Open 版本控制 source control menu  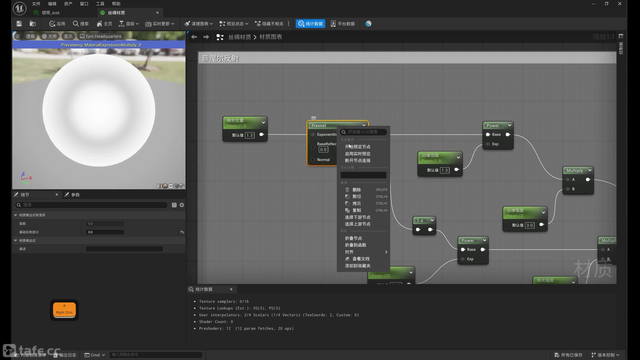[x=605, y=355]
